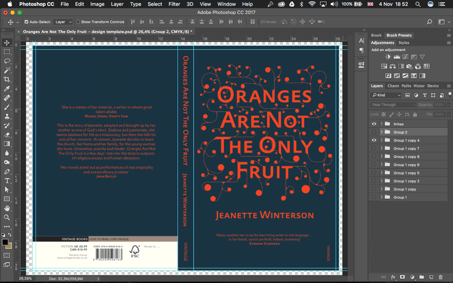Select the Eyedropper tool

[7, 89]
